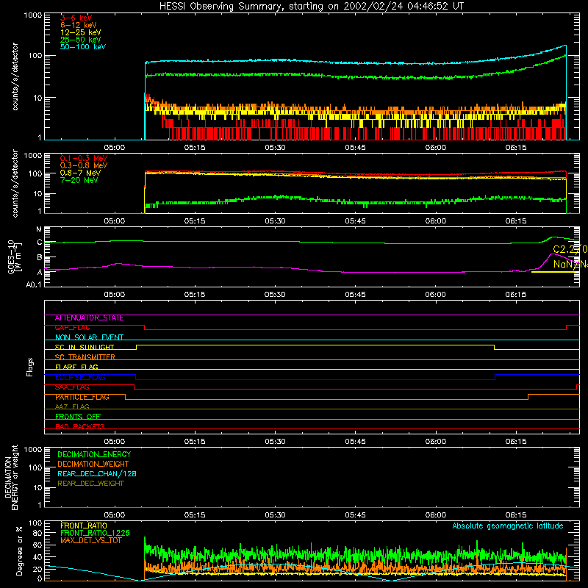Click the green '25-50 keV' legend label
The height and width of the screenshot is (588, 588).
click(81, 40)
